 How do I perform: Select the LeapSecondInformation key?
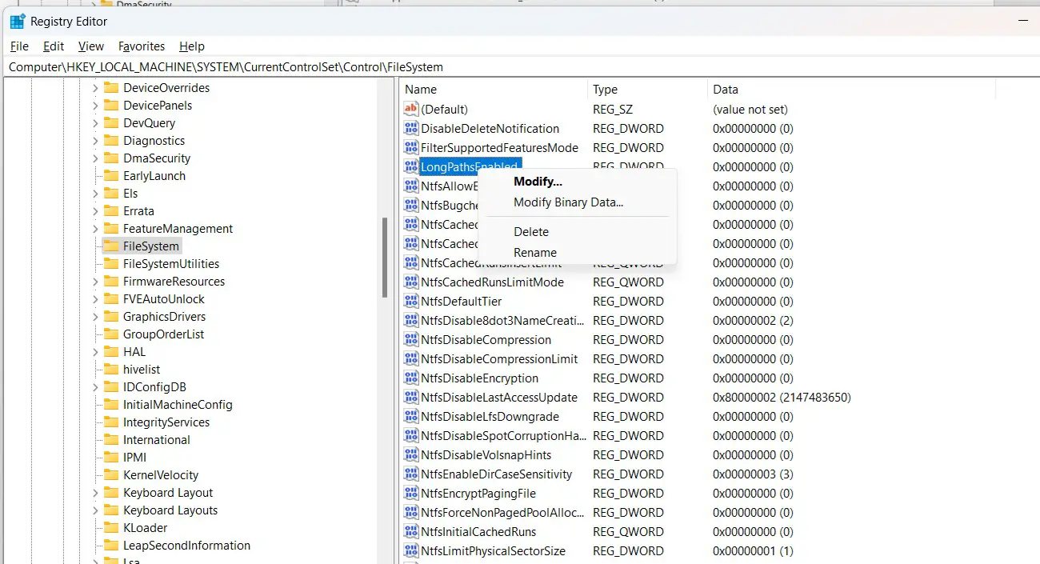pos(186,545)
